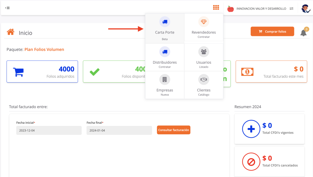313x177 pixels.
Task: Click the Plan Folios Volumen link
Action: [x=44, y=50]
